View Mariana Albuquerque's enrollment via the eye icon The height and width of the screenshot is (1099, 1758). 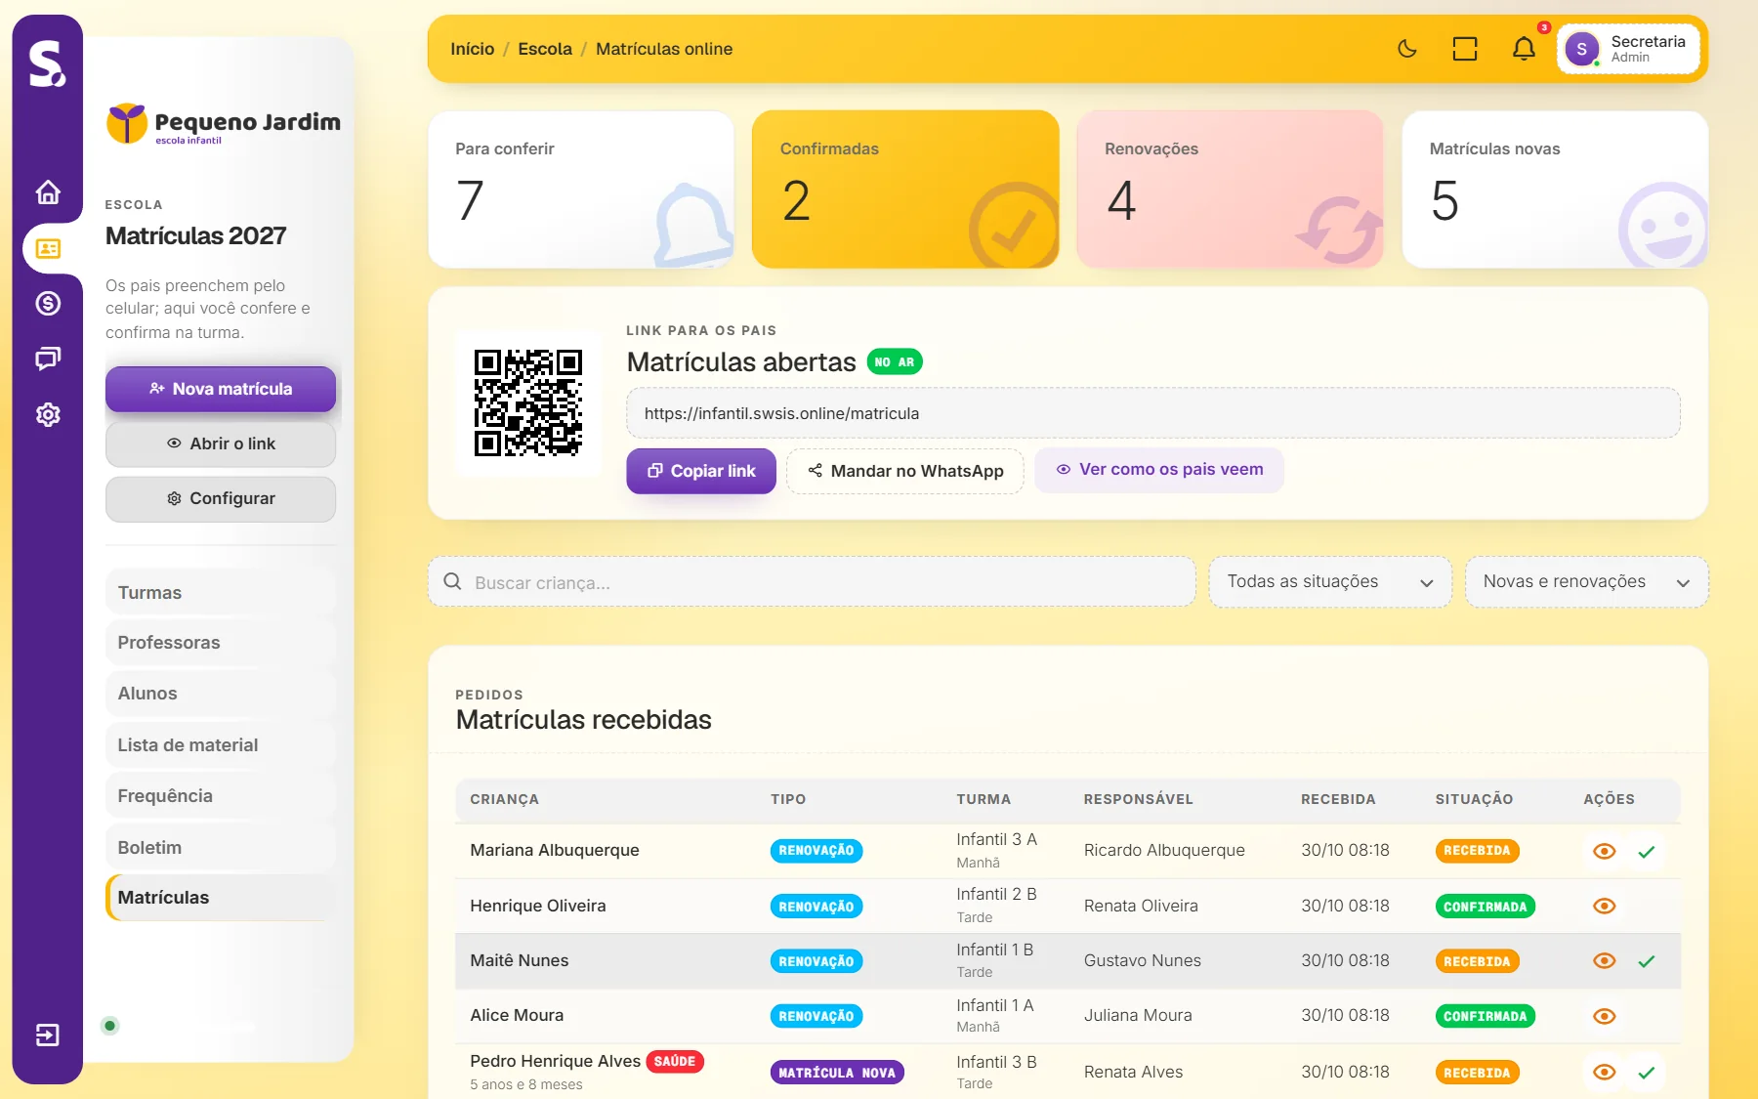1604,851
